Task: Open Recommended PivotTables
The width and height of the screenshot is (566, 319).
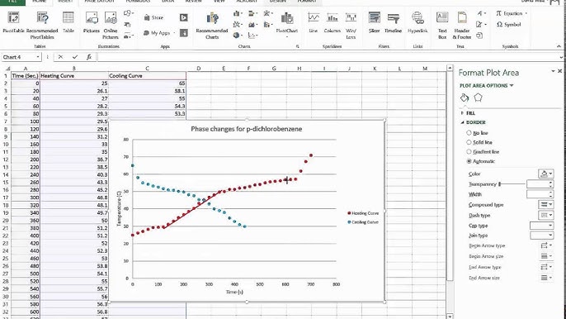Action: click(x=42, y=25)
